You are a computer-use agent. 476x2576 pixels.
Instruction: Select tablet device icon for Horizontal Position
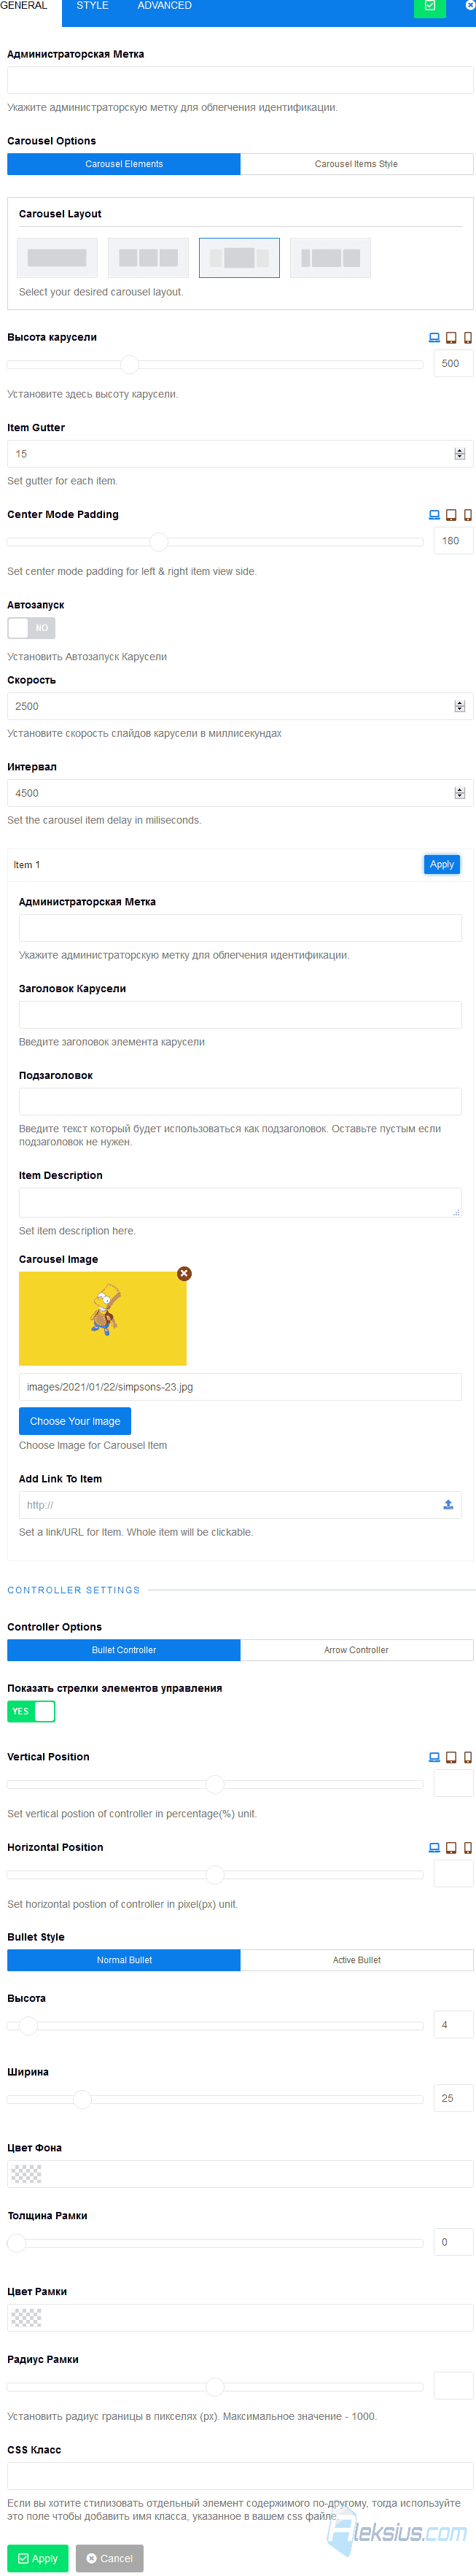click(451, 1848)
